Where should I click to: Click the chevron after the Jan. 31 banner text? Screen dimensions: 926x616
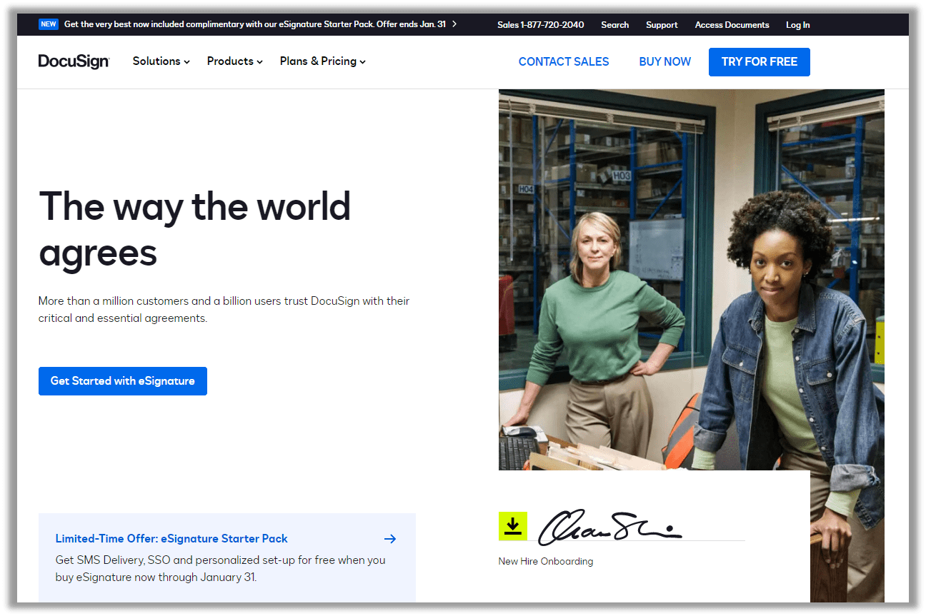[454, 24]
